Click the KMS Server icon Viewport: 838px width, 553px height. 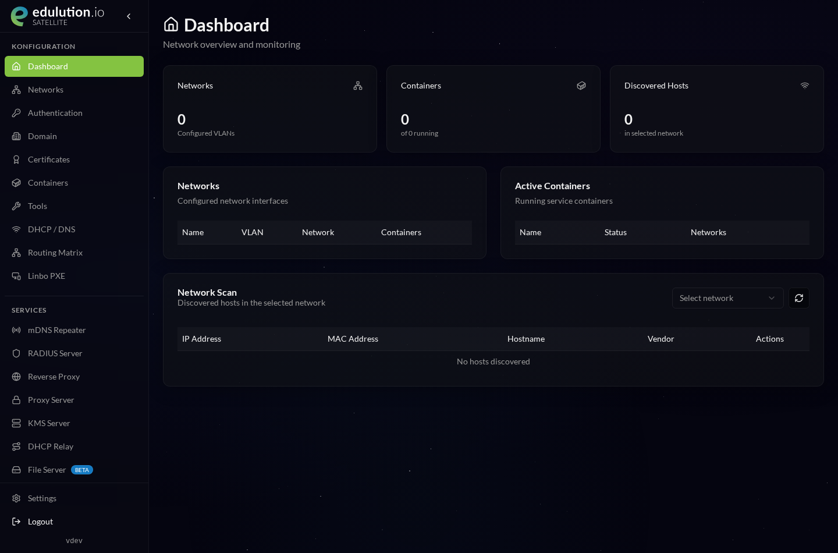click(16, 423)
